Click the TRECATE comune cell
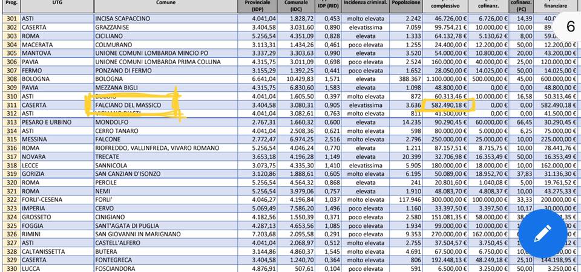This screenshot has width=581, height=272. tap(166, 157)
